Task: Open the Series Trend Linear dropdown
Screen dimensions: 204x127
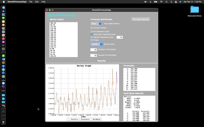Action: tap(97, 44)
